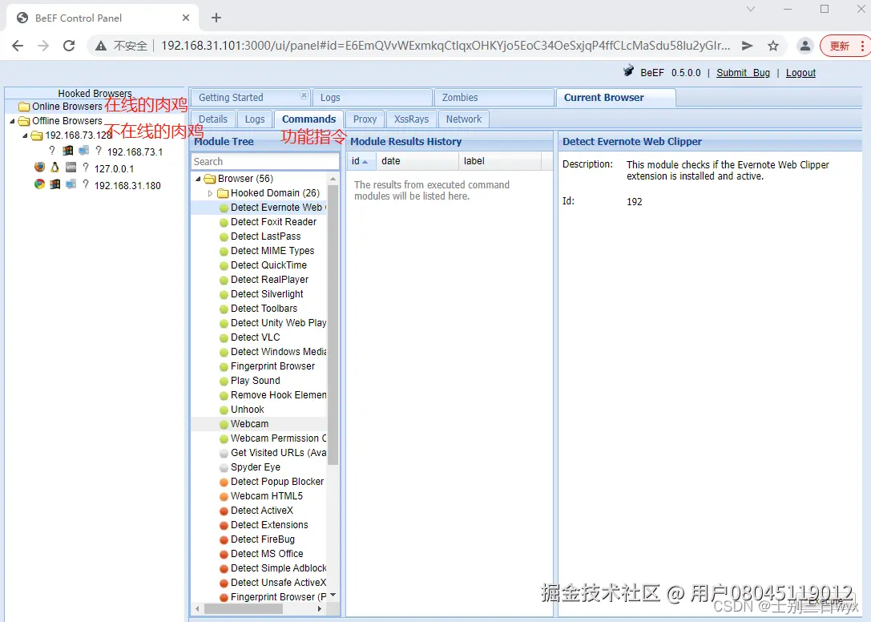
Task: Collapse the 192.168.73.128 tree node
Action: pyautogui.click(x=25, y=135)
